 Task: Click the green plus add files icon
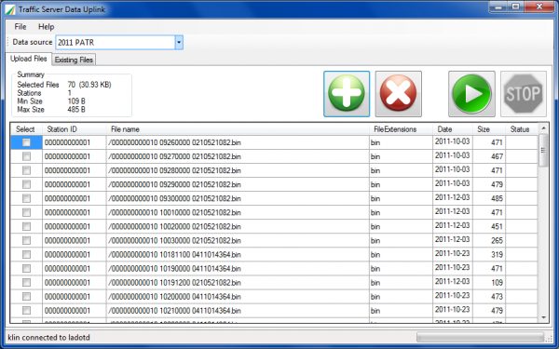pyautogui.click(x=347, y=94)
